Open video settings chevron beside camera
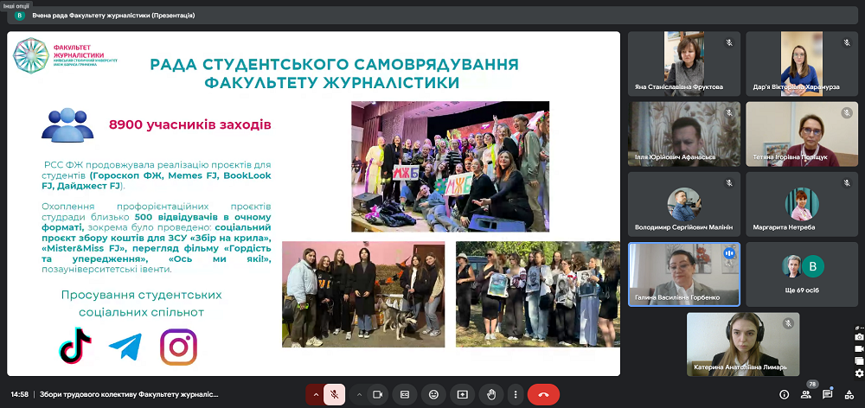This screenshot has width=865, height=408. [x=359, y=394]
